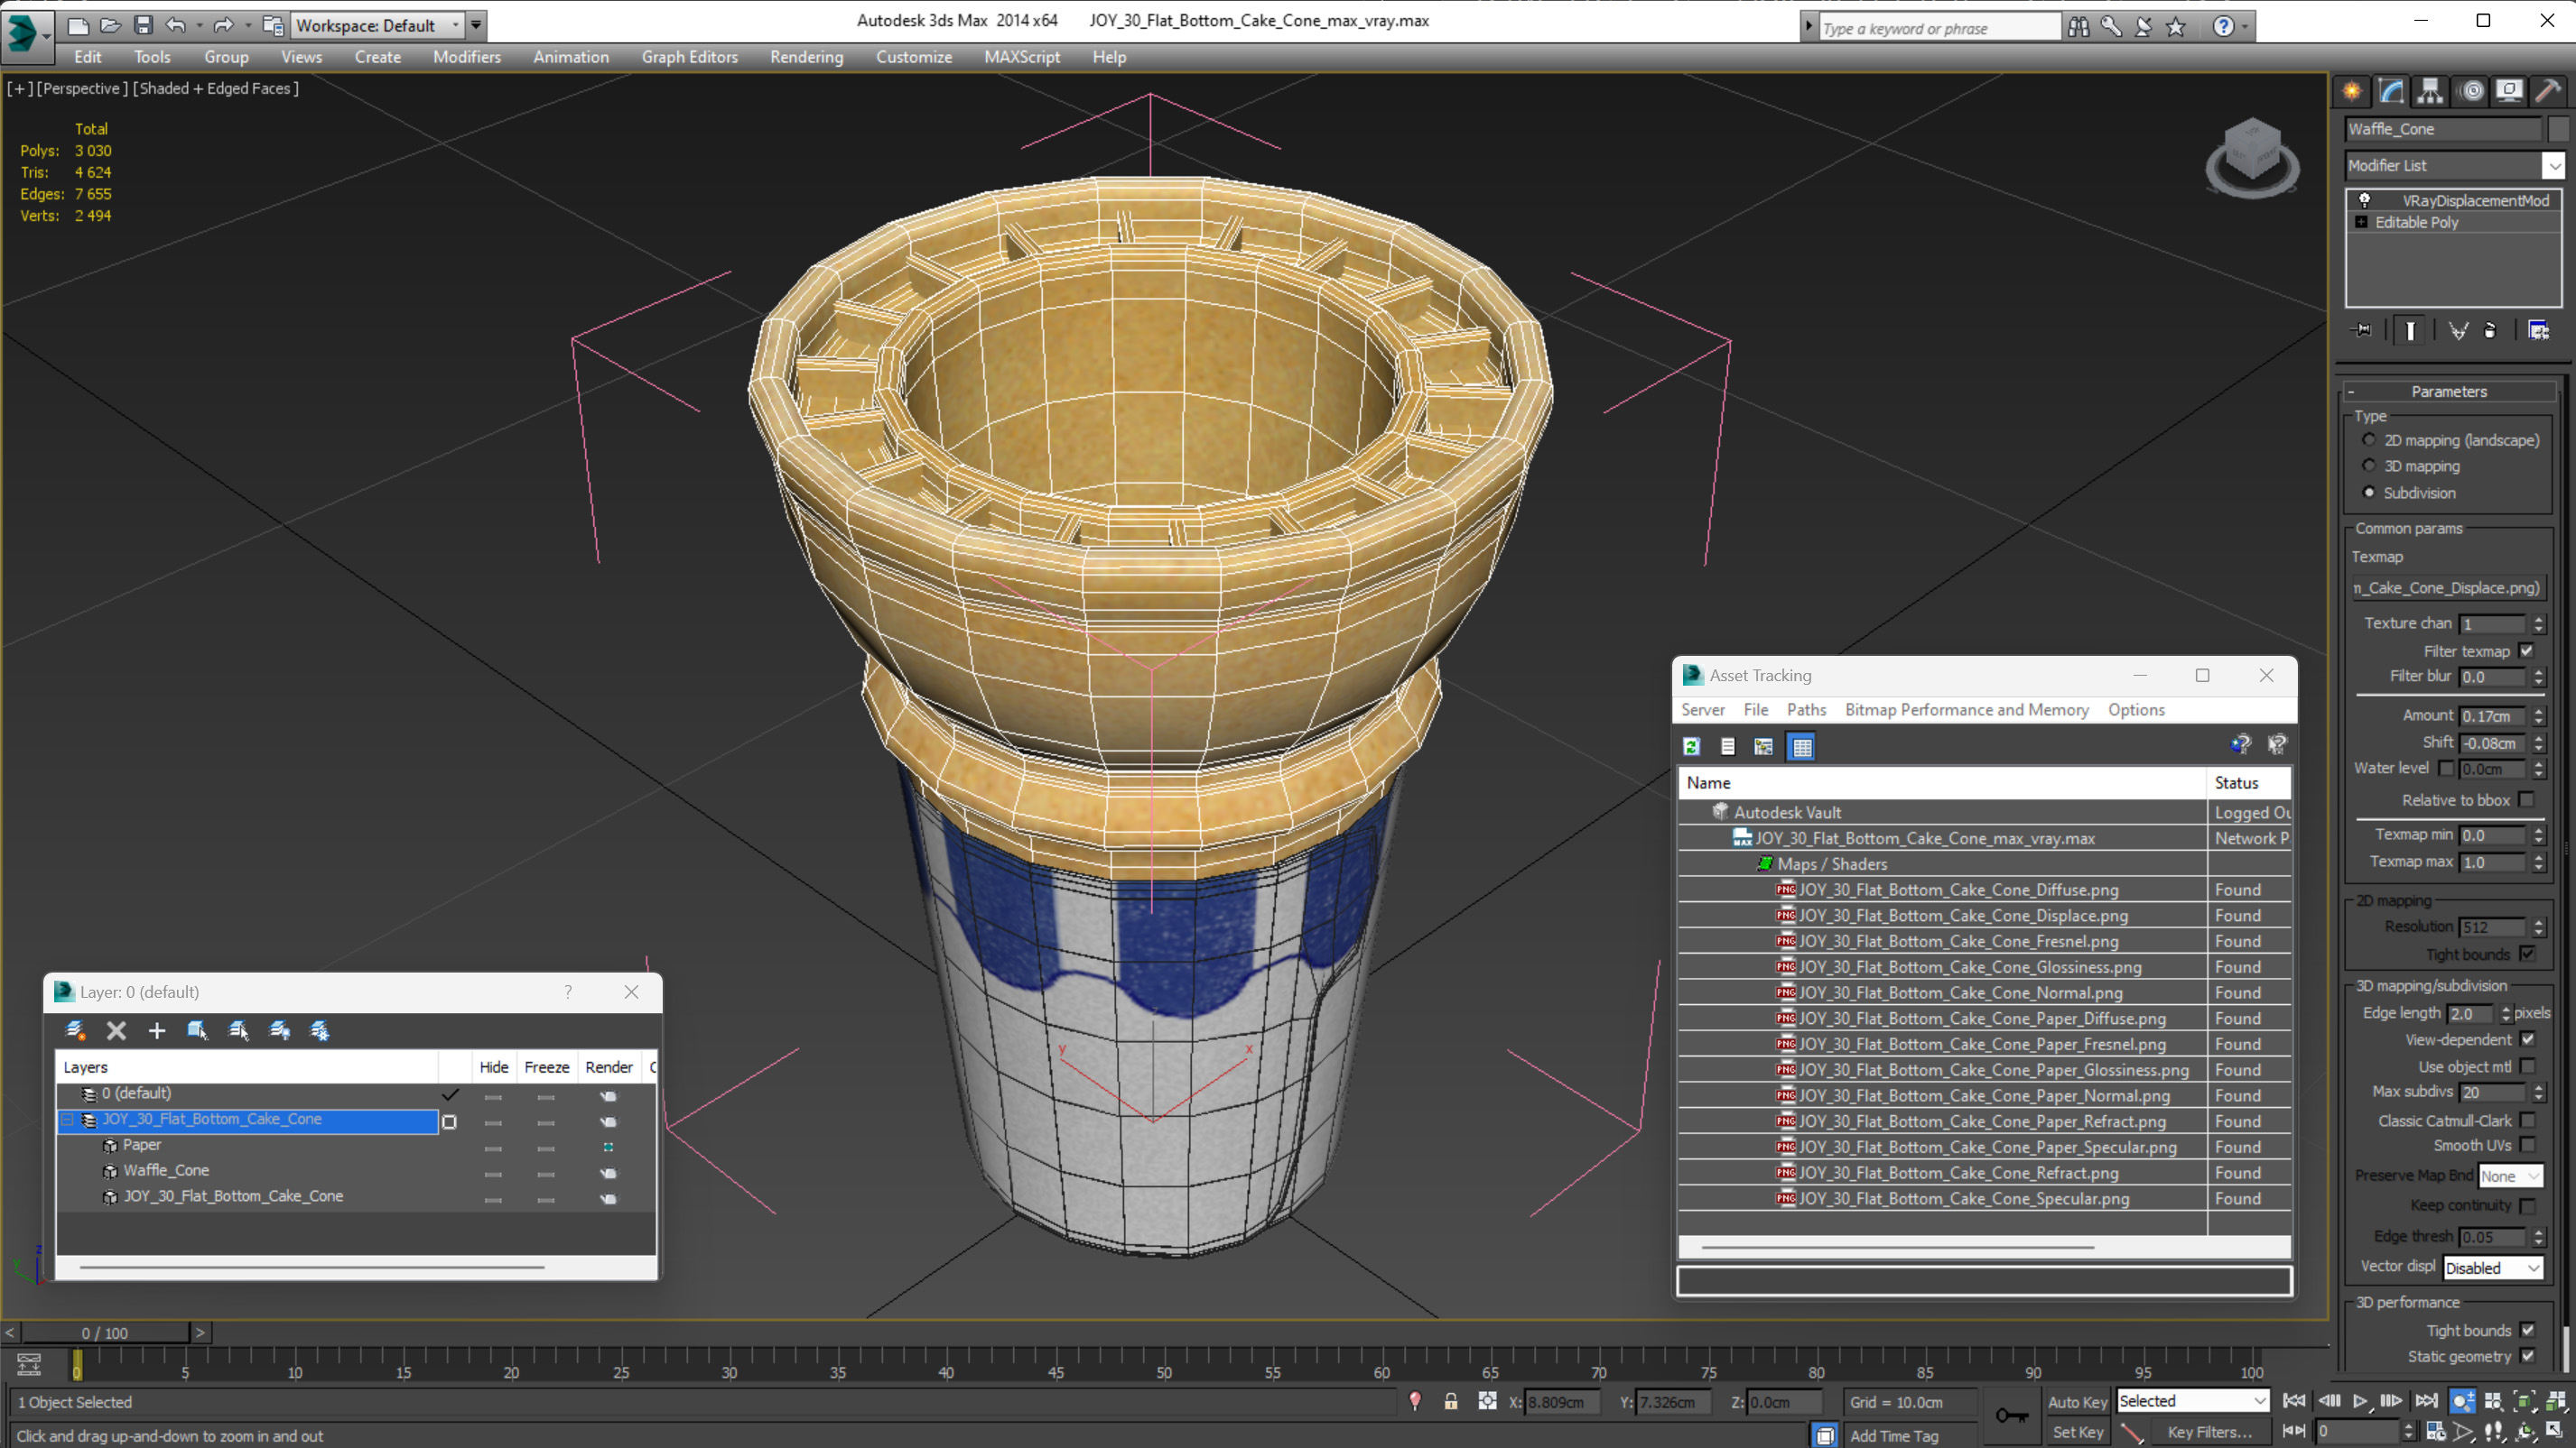Open the Modify command panel tab
This screenshot has height=1448, width=2576.
point(2391,91)
